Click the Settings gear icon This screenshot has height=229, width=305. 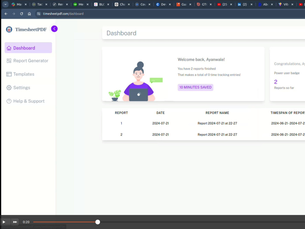pos(9,88)
